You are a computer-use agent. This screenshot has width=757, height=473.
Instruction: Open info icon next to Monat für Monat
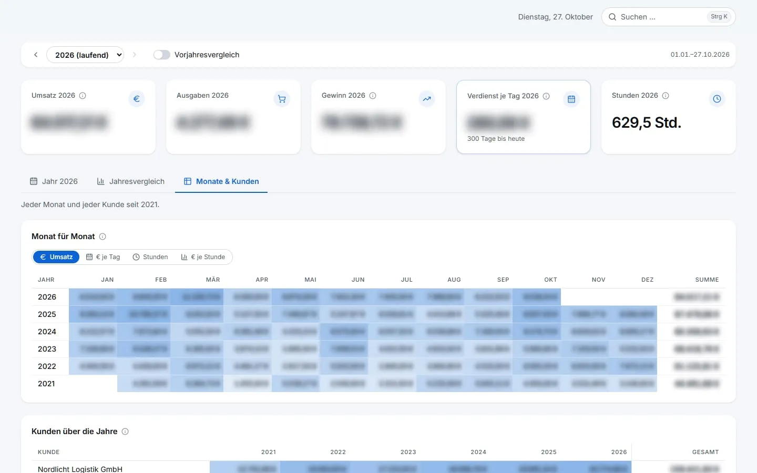[x=103, y=236]
